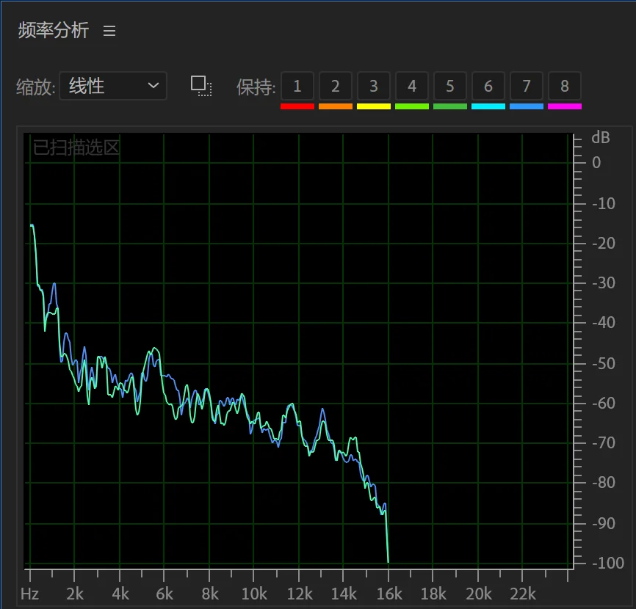The width and height of the screenshot is (636, 609).
Task: Click the -90 label on dB scale
Action: (x=604, y=523)
